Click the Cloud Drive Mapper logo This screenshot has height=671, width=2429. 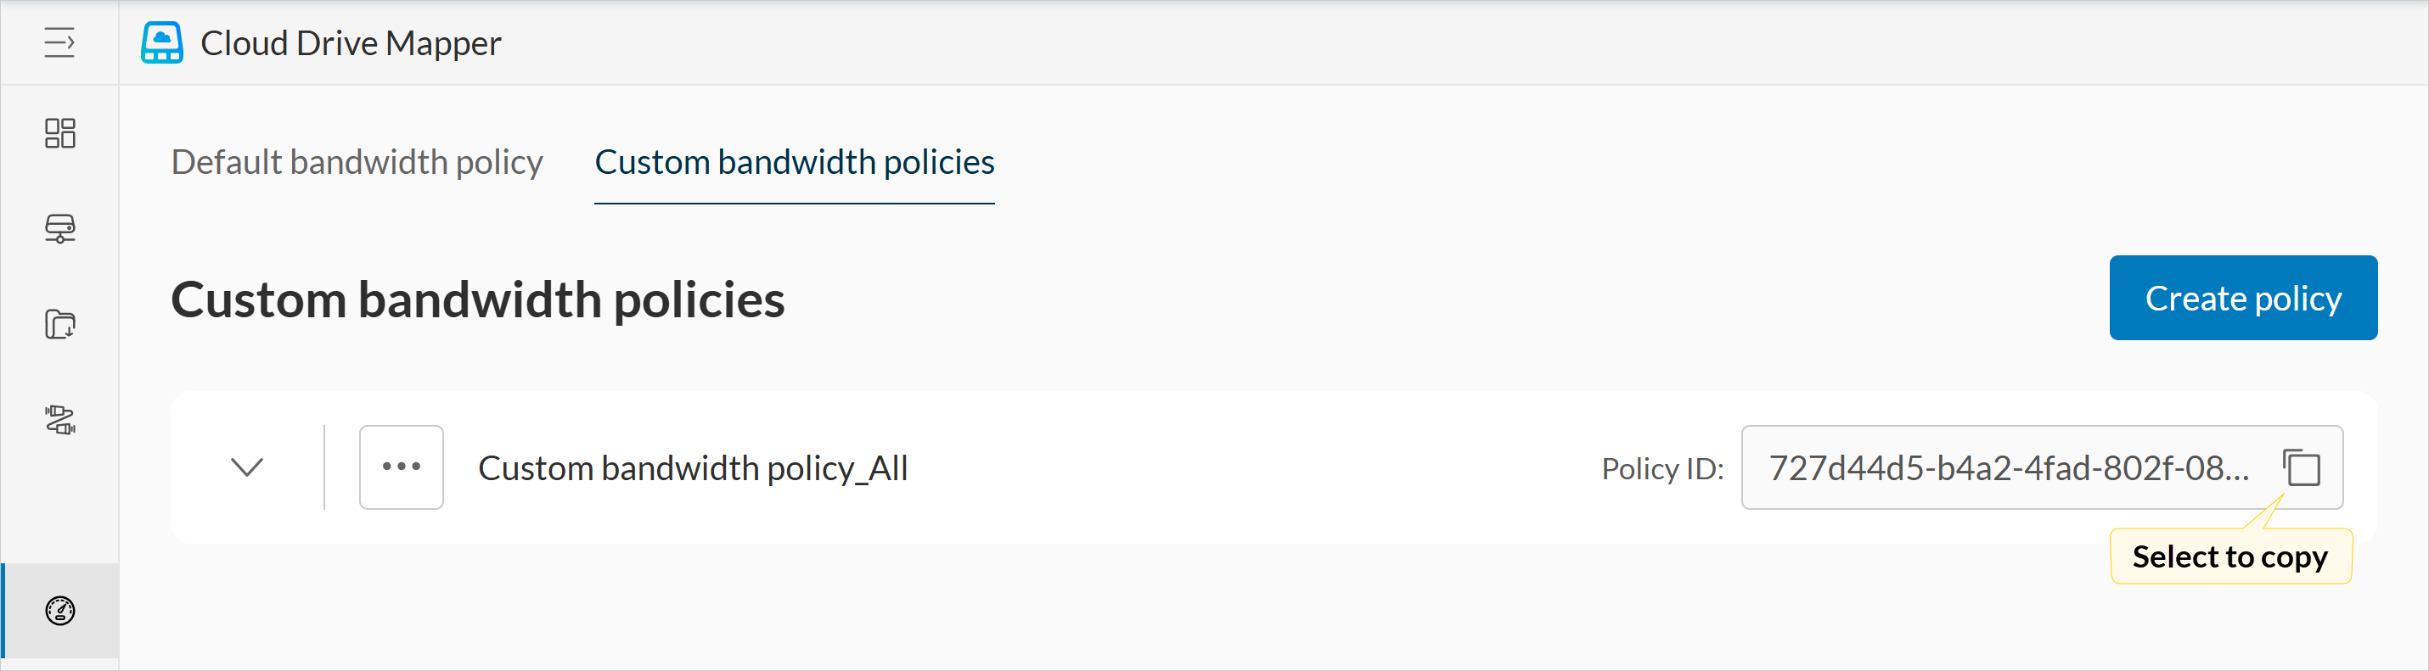(x=162, y=42)
